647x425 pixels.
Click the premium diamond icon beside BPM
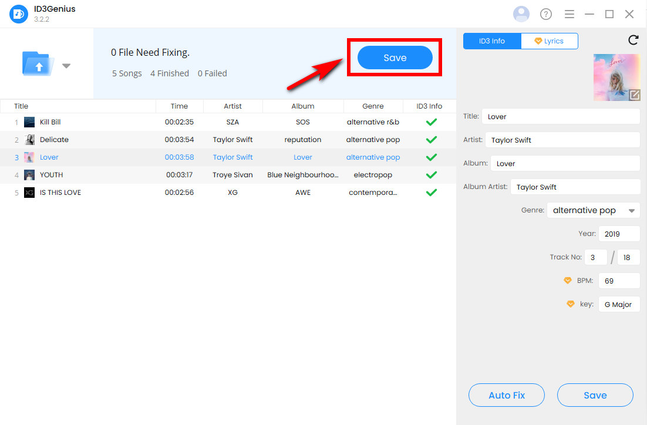pyautogui.click(x=568, y=281)
